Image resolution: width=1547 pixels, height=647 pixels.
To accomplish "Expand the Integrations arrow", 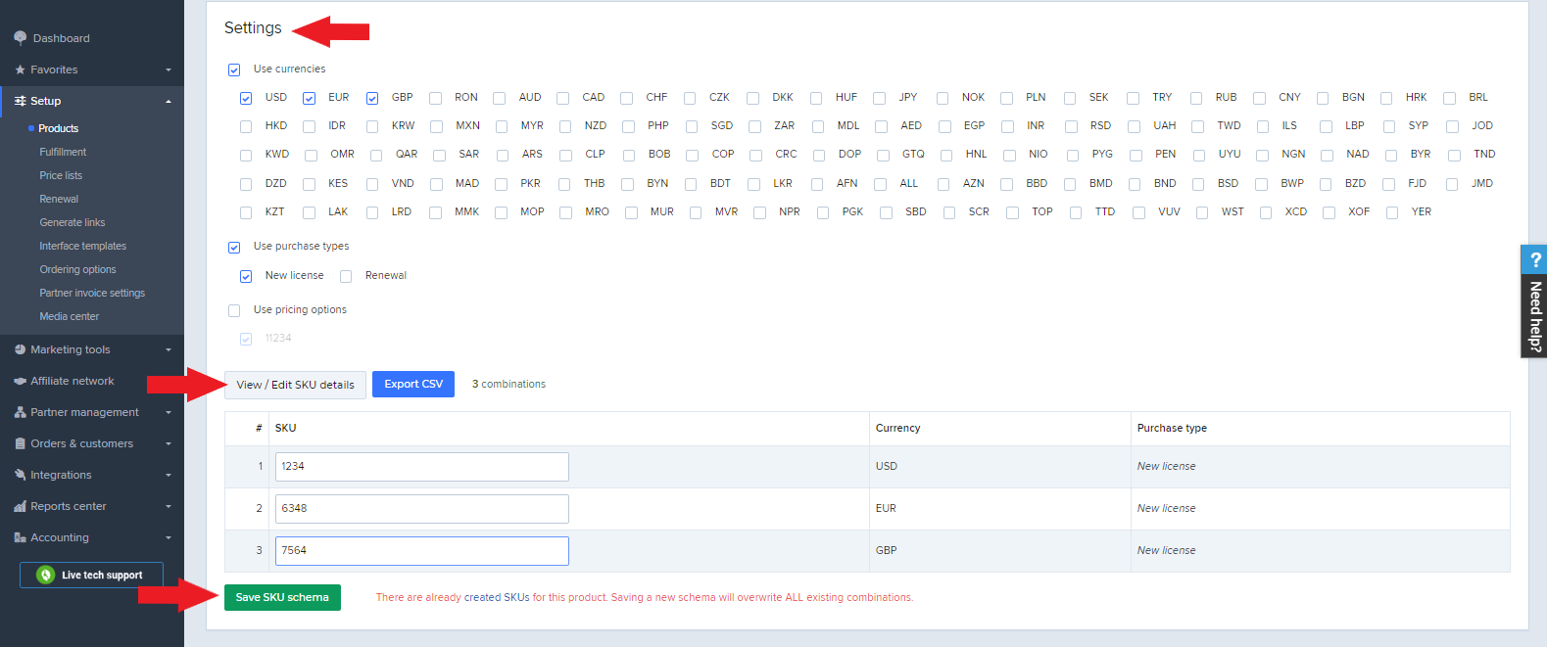I will coord(169,475).
